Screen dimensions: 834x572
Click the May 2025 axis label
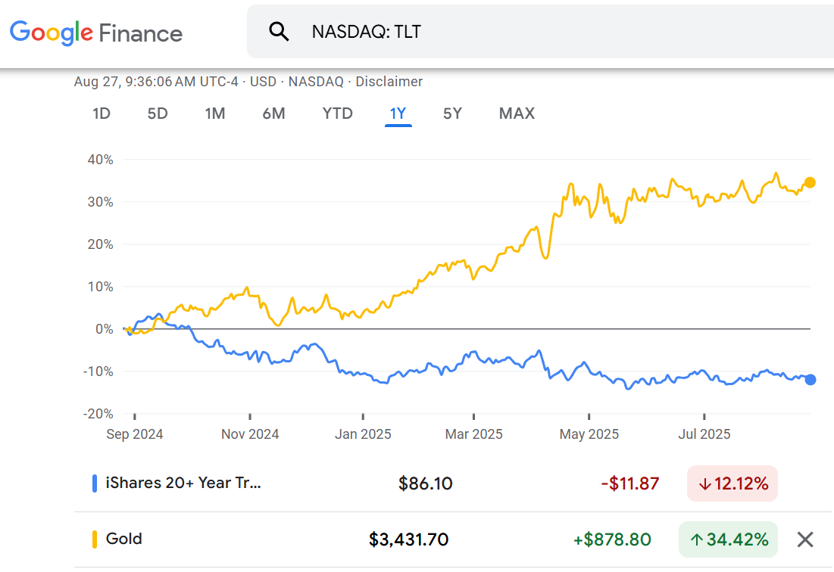pos(589,434)
